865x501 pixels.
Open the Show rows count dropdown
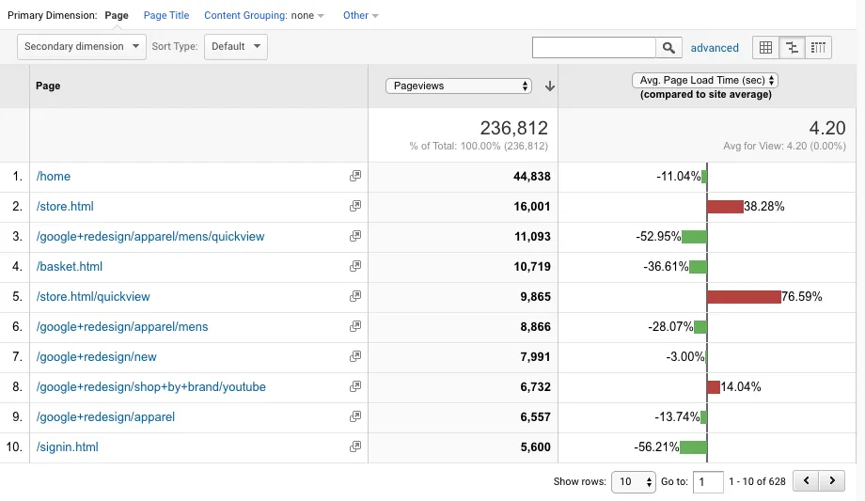tap(633, 481)
